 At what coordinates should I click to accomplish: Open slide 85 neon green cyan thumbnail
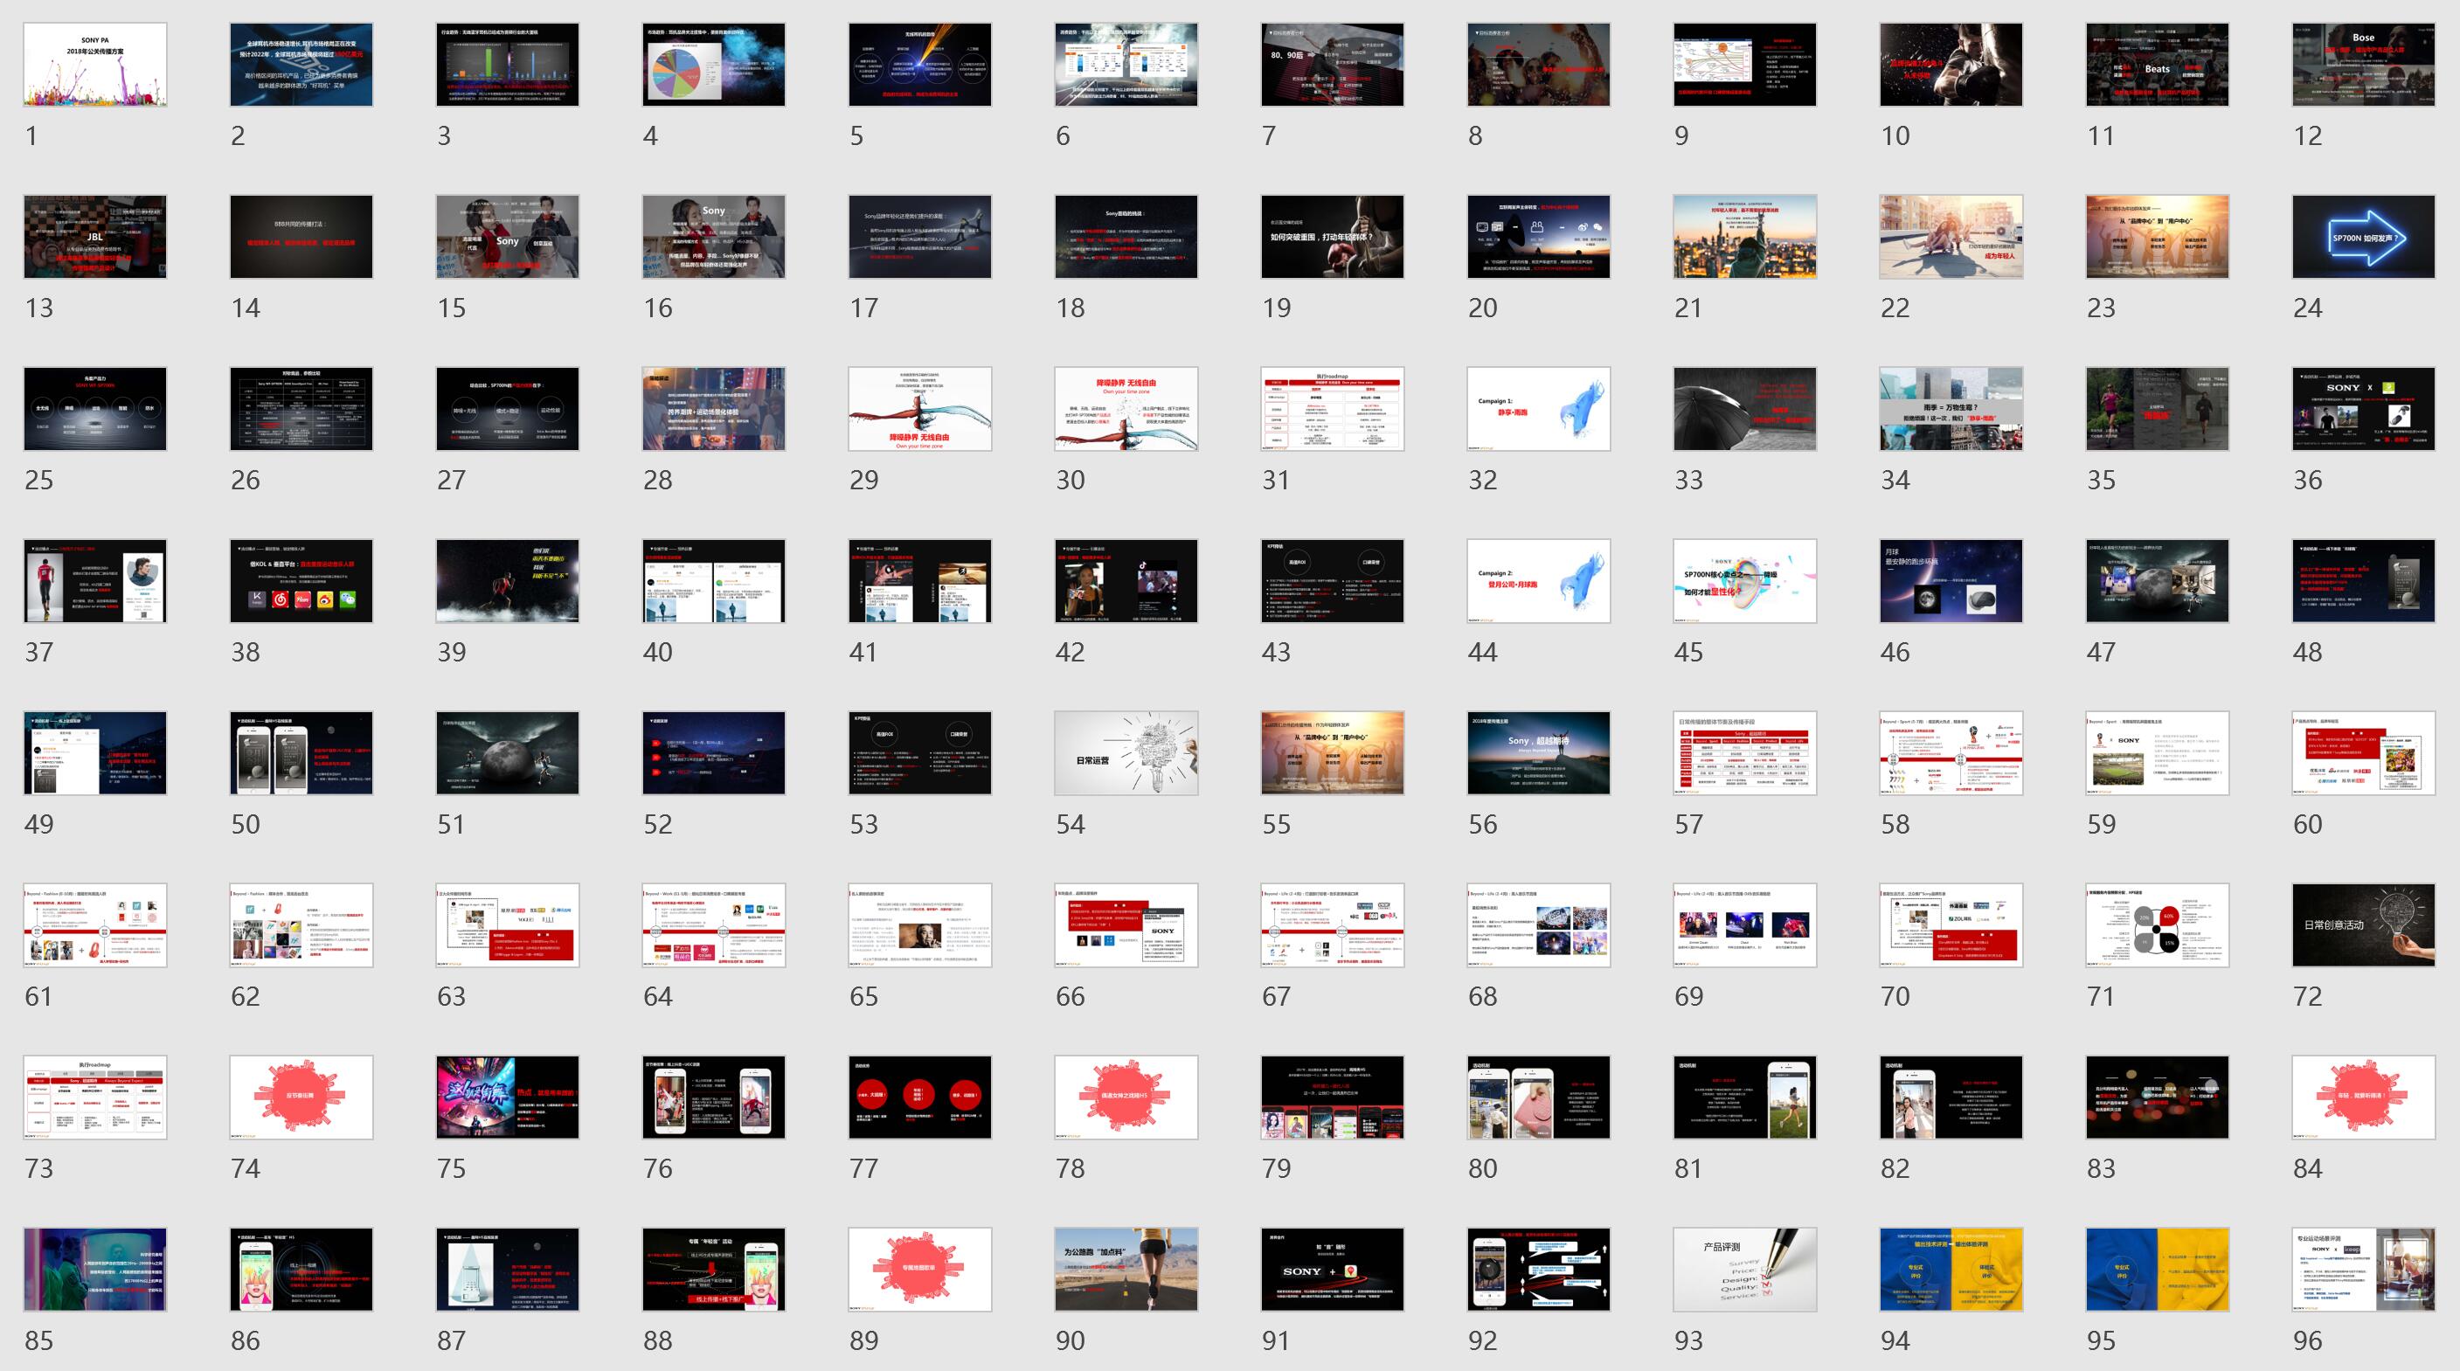tap(95, 1270)
